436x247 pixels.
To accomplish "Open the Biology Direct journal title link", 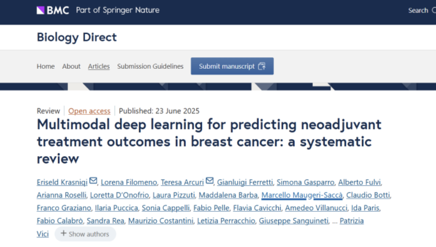I will 77,37.
